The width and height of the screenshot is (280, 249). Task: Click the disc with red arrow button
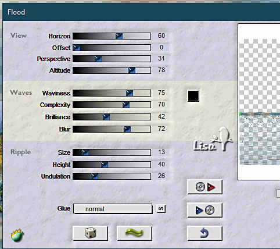(204, 187)
